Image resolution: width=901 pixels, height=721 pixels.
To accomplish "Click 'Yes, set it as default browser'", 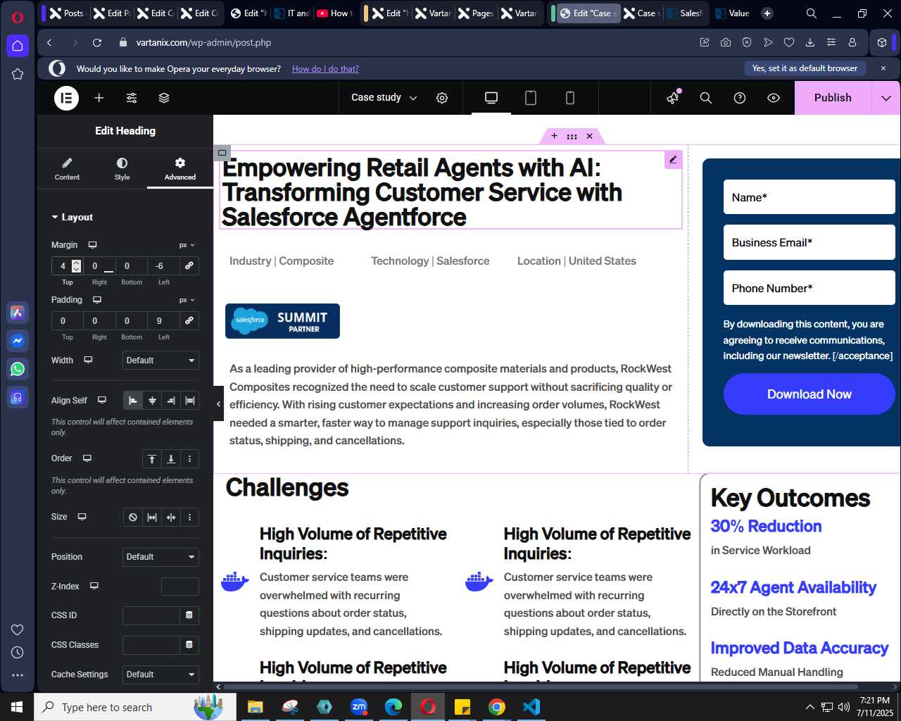I will point(805,68).
